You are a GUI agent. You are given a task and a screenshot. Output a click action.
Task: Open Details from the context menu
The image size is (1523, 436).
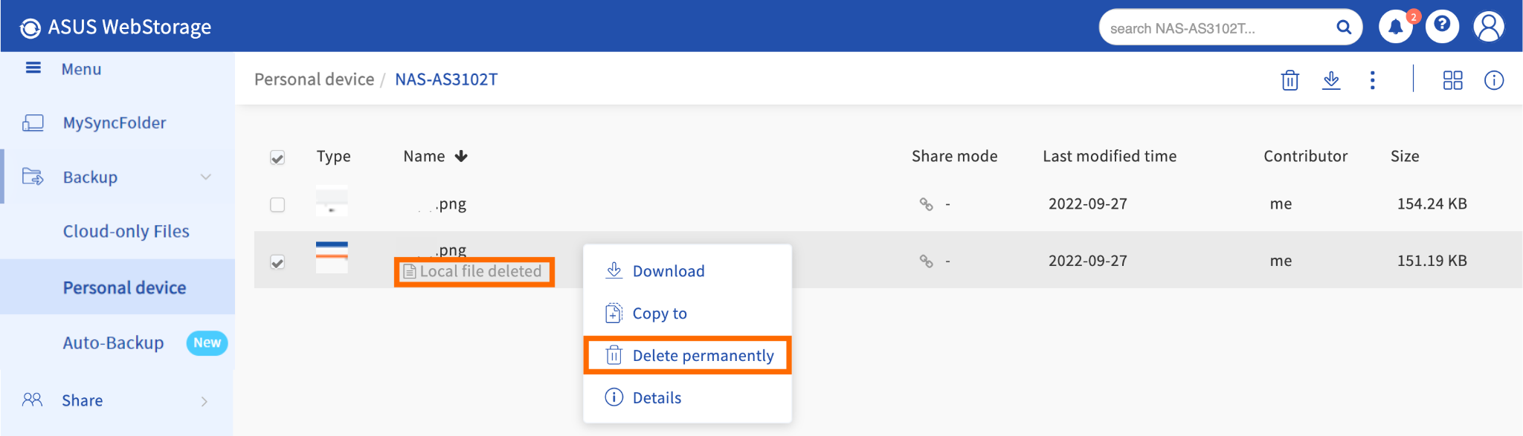687,398
